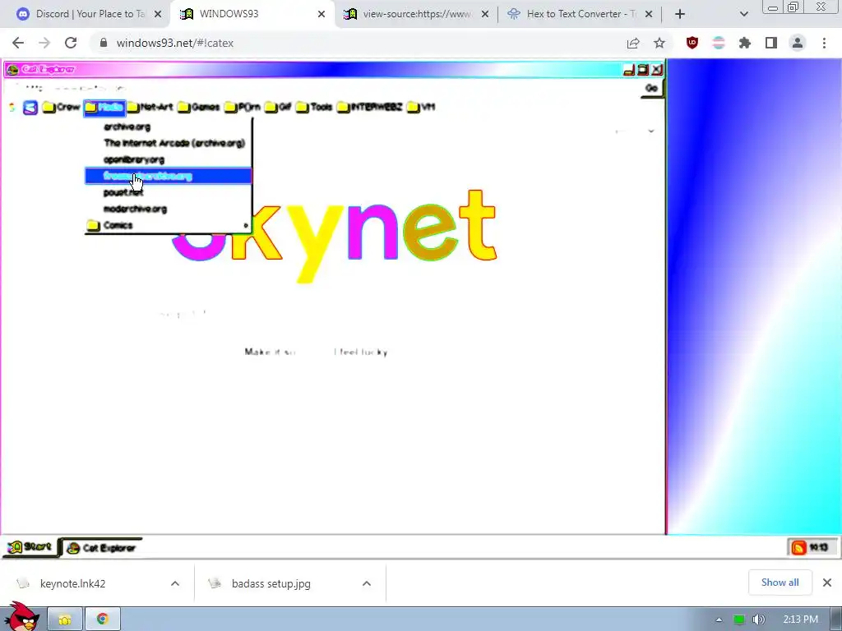Open Chrome's three-dot menu

pyautogui.click(x=824, y=43)
